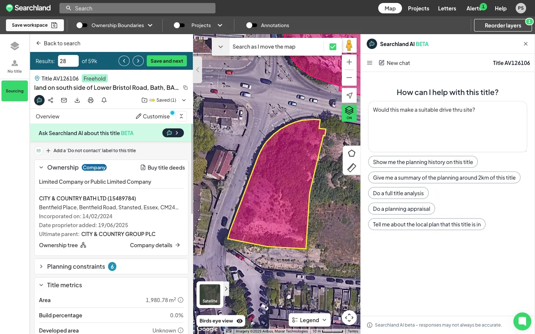
Task: Ask the planning history suggested prompt
Action: tap(422, 162)
